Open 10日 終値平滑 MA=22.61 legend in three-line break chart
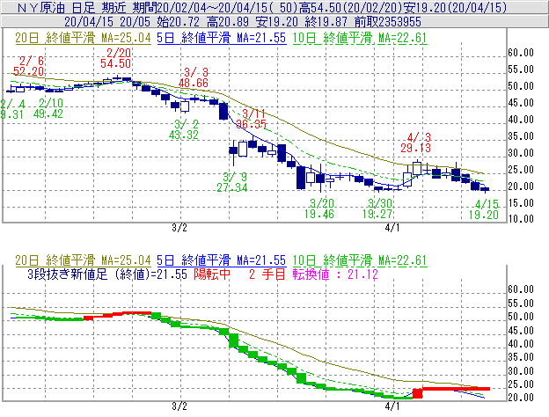 click(360, 260)
